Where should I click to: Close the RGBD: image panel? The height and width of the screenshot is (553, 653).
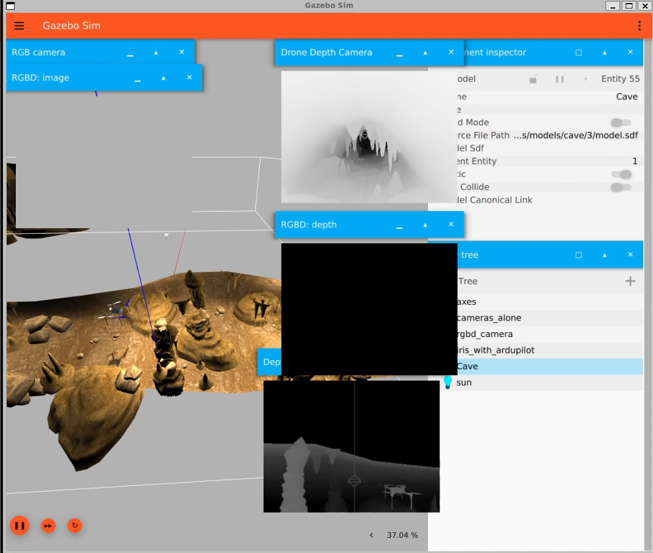[189, 77]
